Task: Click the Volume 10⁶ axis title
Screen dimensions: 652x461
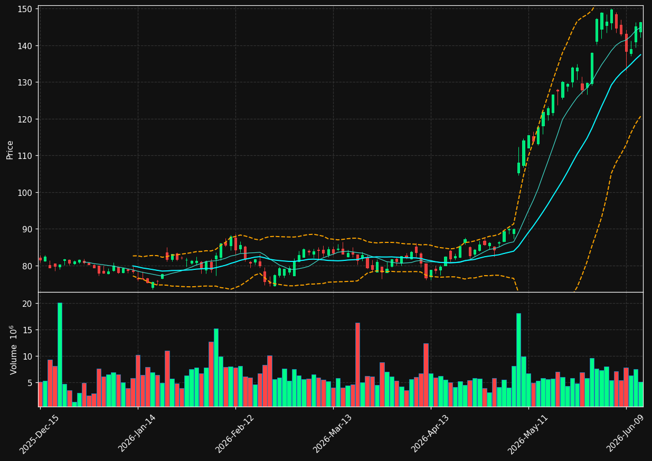Action: pyautogui.click(x=13, y=350)
